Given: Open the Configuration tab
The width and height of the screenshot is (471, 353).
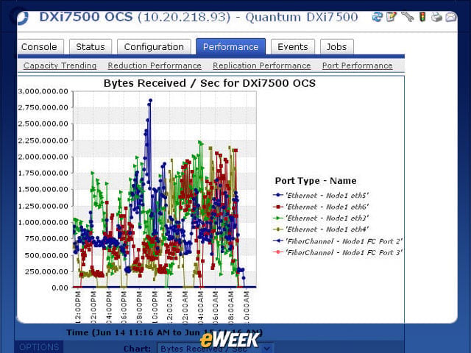Looking at the screenshot, I should pyautogui.click(x=154, y=47).
